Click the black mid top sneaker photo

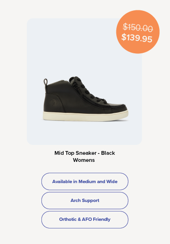pos(86,99)
